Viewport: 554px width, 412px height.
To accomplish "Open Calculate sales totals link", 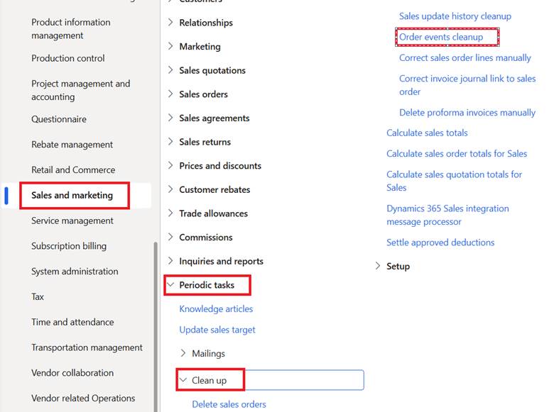I will pos(427,133).
